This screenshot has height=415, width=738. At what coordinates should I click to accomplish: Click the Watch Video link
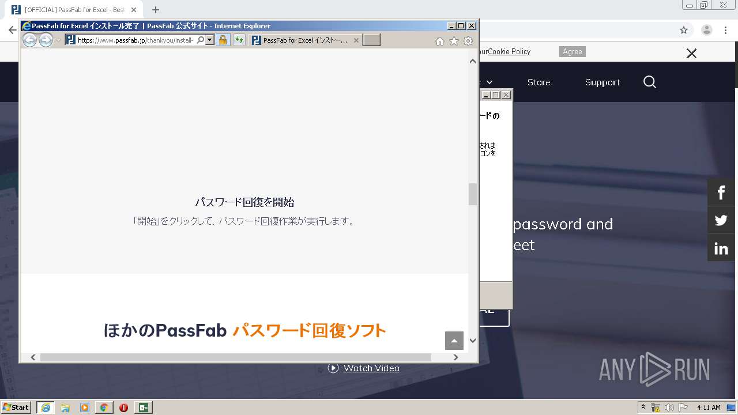tap(371, 368)
